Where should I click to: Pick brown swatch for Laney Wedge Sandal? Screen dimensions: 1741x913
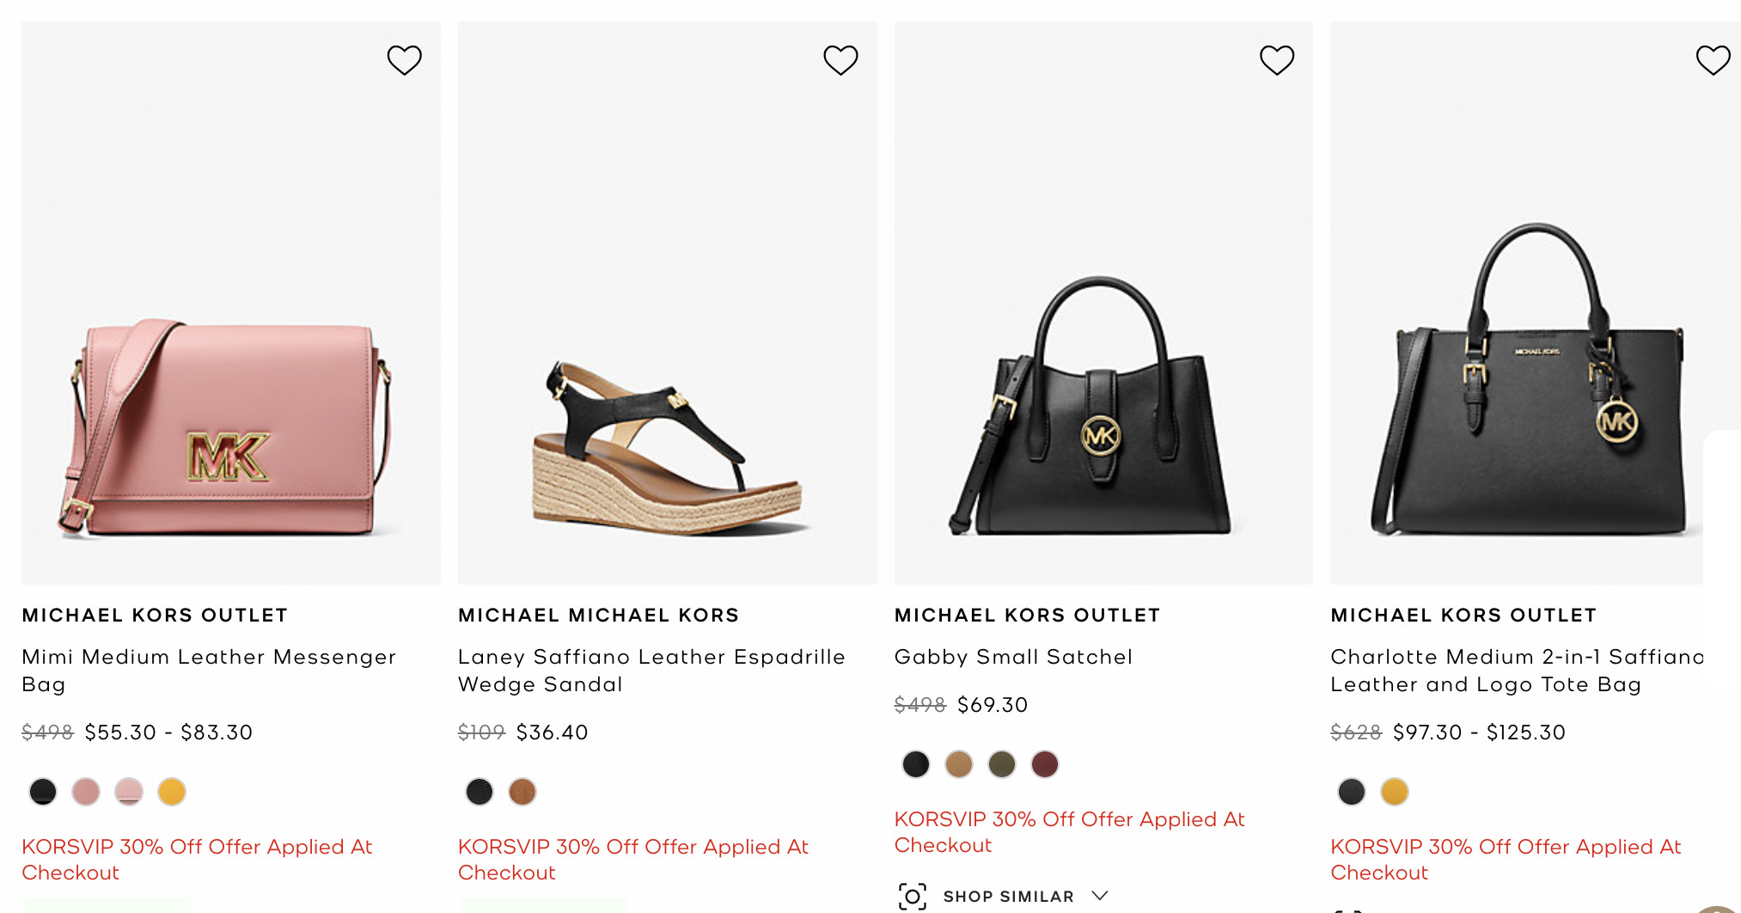coord(522,791)
